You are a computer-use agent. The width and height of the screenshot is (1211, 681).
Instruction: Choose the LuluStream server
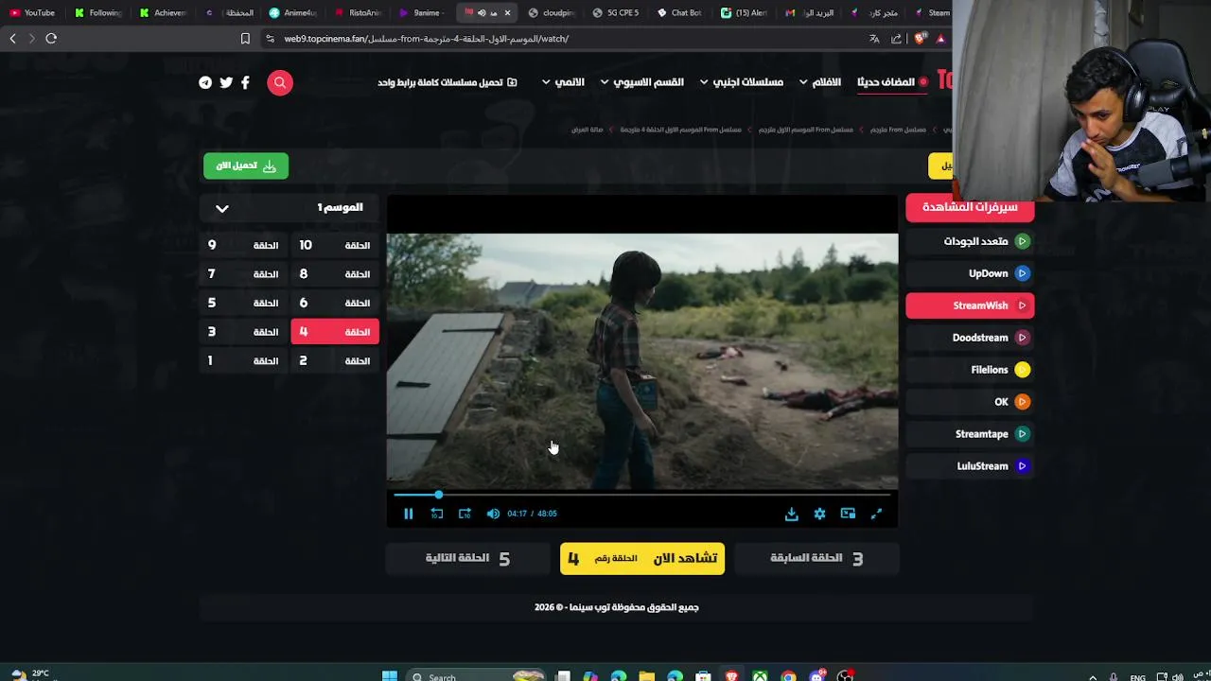[x=970, y=466]
